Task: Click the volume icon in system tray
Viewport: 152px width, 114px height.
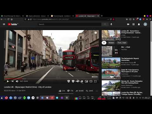Action: [x=123, y=98]
